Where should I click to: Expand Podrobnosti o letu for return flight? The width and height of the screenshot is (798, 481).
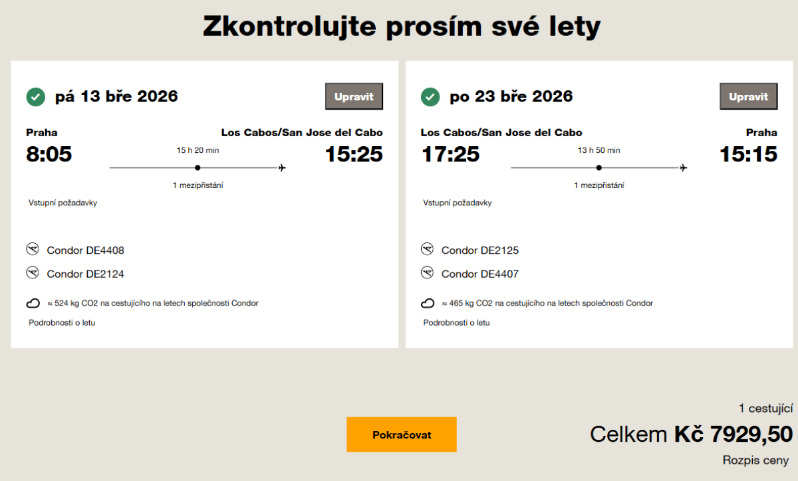[457, 323]
